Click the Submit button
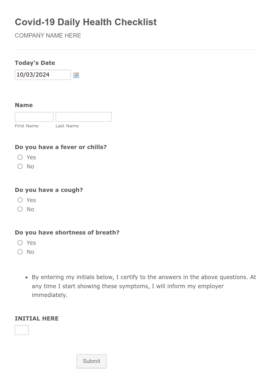Image resolution: width=273 pixels, height=383 pixels. coord(91,361)
